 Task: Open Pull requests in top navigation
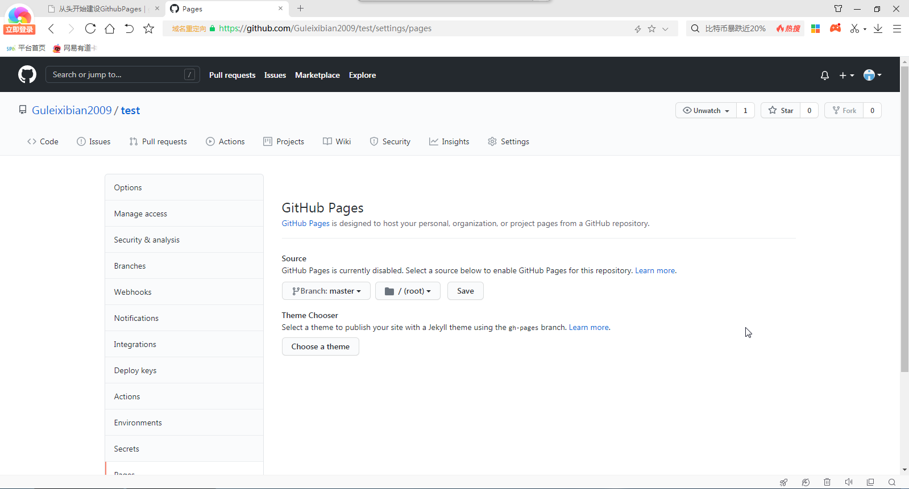(x=232, y=75)
